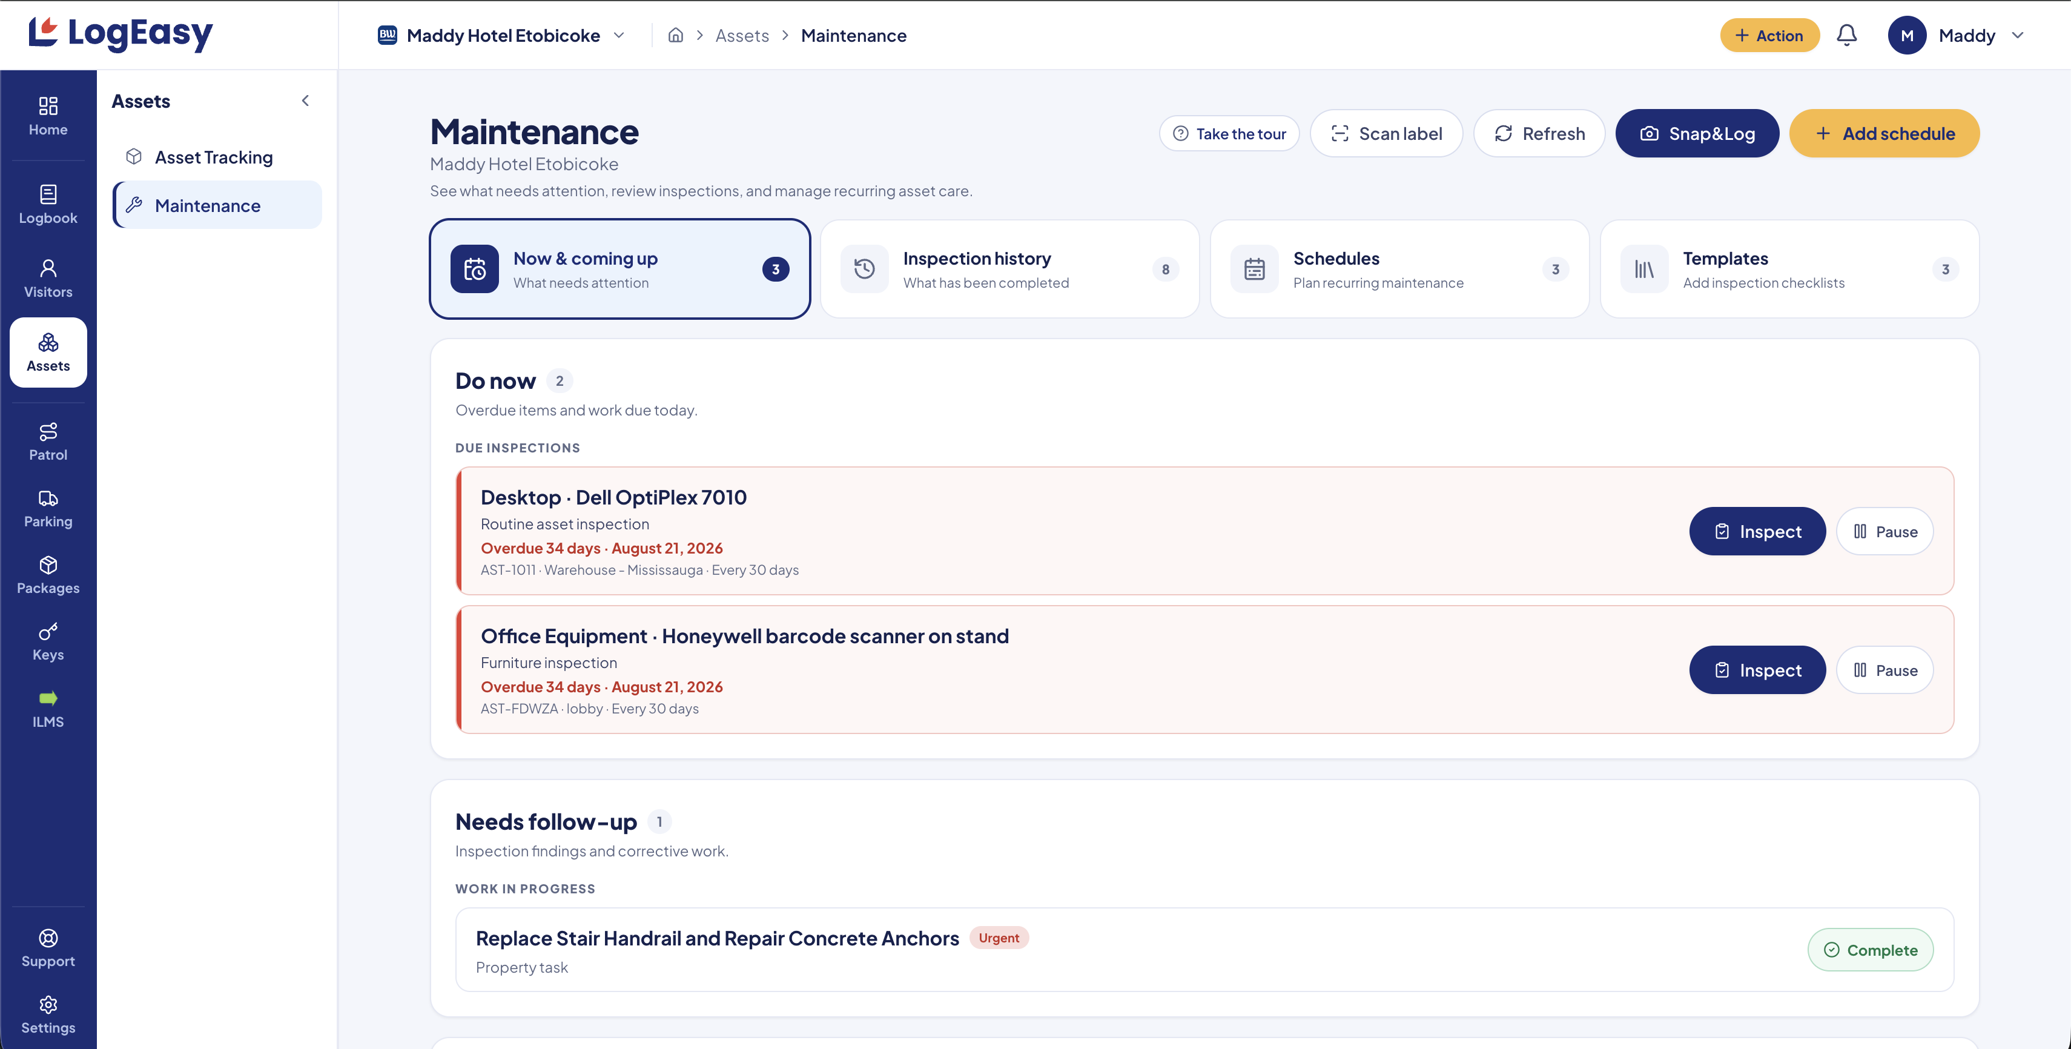Open the Packages sidebar item
Viewport: 2071px width, 1049px height.
tap(48, 575)
